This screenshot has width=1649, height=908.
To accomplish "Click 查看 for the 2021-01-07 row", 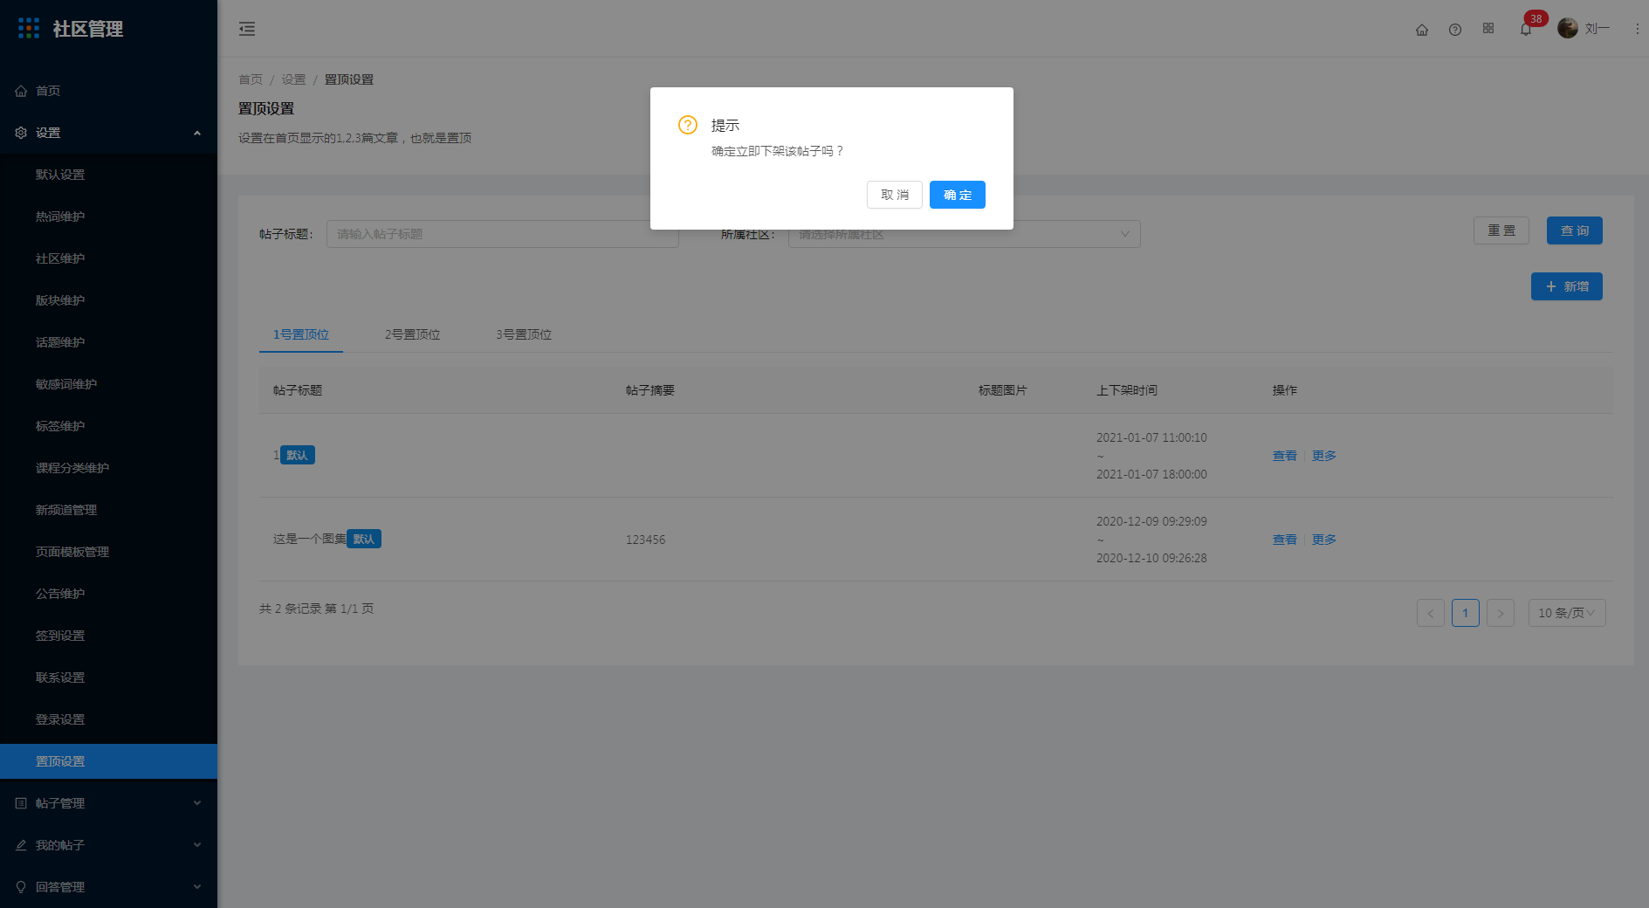I will [x=1284, y=456].
